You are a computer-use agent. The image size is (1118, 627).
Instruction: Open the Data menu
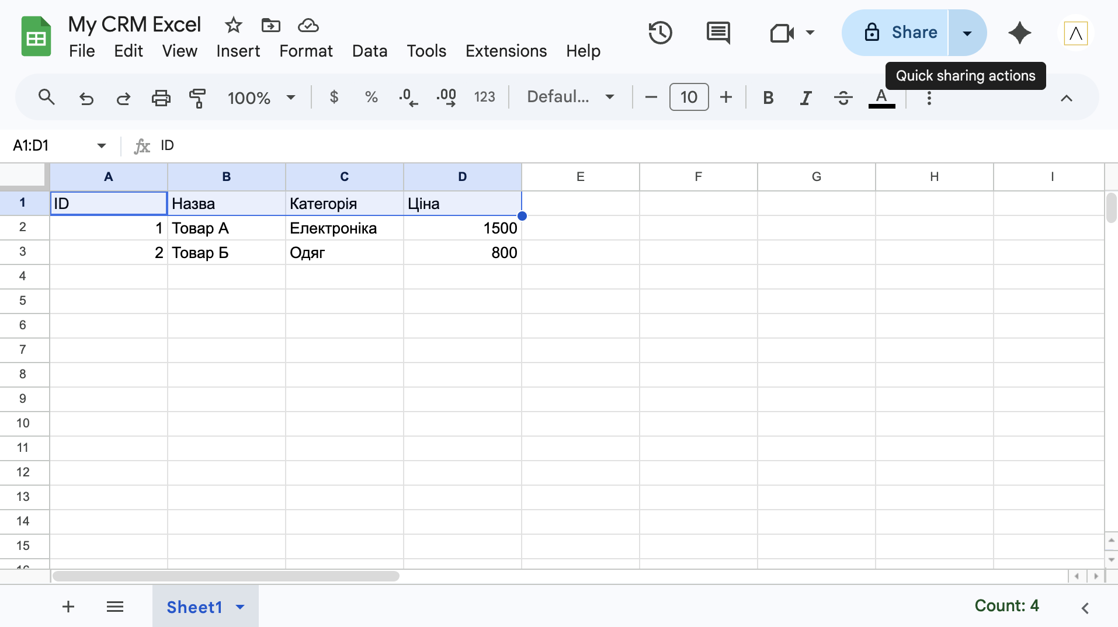pos(370,51)
